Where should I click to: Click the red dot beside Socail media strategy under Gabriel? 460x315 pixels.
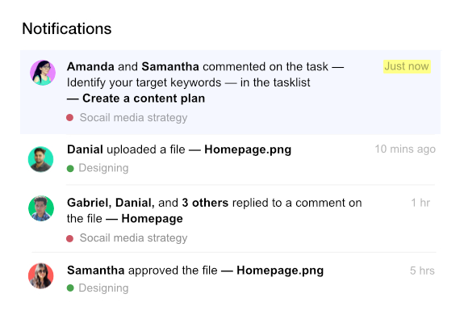pyautogui.click(x=70, y=238)
